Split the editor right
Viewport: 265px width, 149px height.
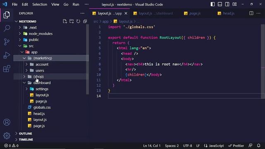tap(251, 13)
